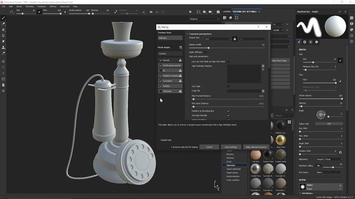The height and width of the screenshot is (199, 355).
Task: Click the pause rendering icon
Action: coord(190,12)
